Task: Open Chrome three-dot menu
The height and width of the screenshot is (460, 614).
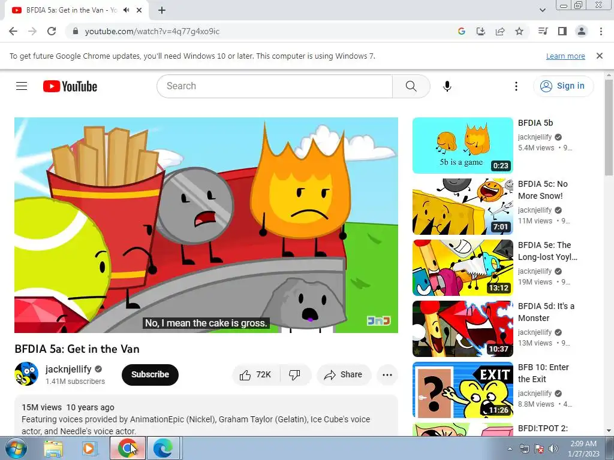Action: [x=601, y=31]
